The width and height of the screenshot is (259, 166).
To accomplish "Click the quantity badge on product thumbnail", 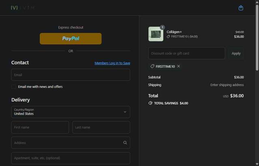I will pyautogui.click(x=163, y=27).
